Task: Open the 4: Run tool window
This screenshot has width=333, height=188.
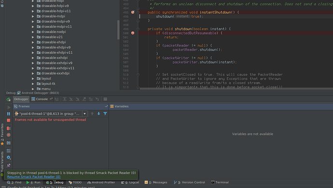Action: coord(33,182)
